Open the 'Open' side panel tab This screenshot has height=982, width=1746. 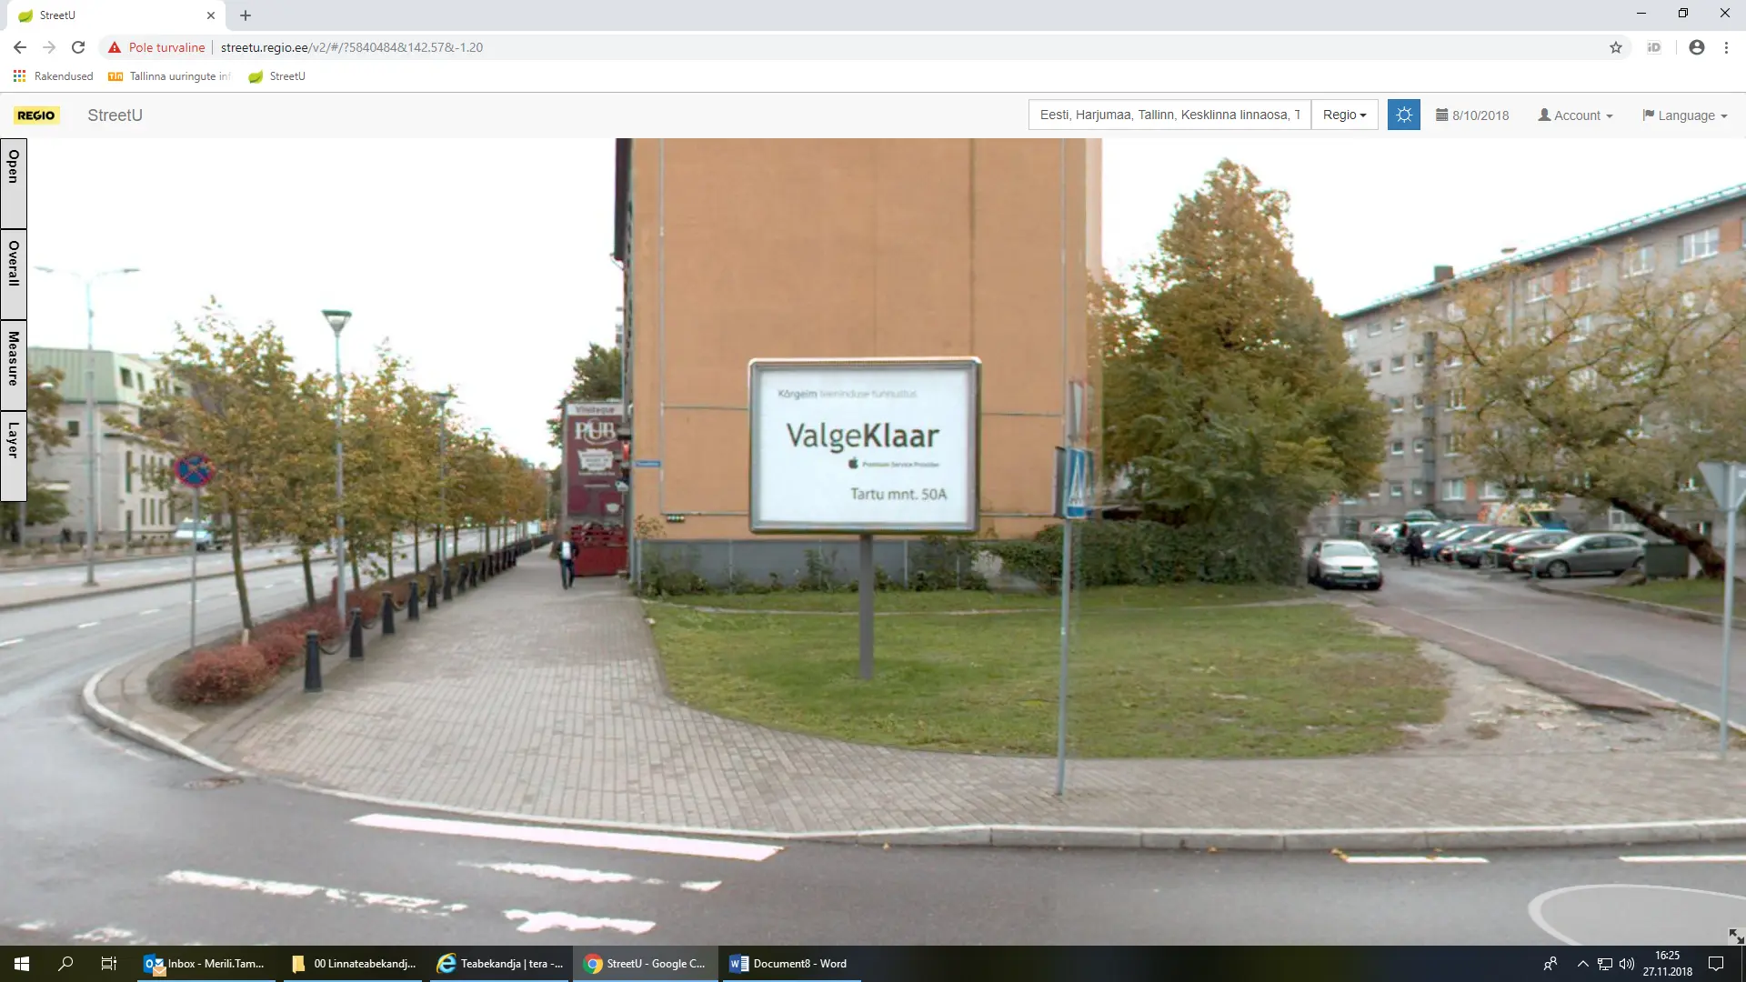(x=14, y=183)
